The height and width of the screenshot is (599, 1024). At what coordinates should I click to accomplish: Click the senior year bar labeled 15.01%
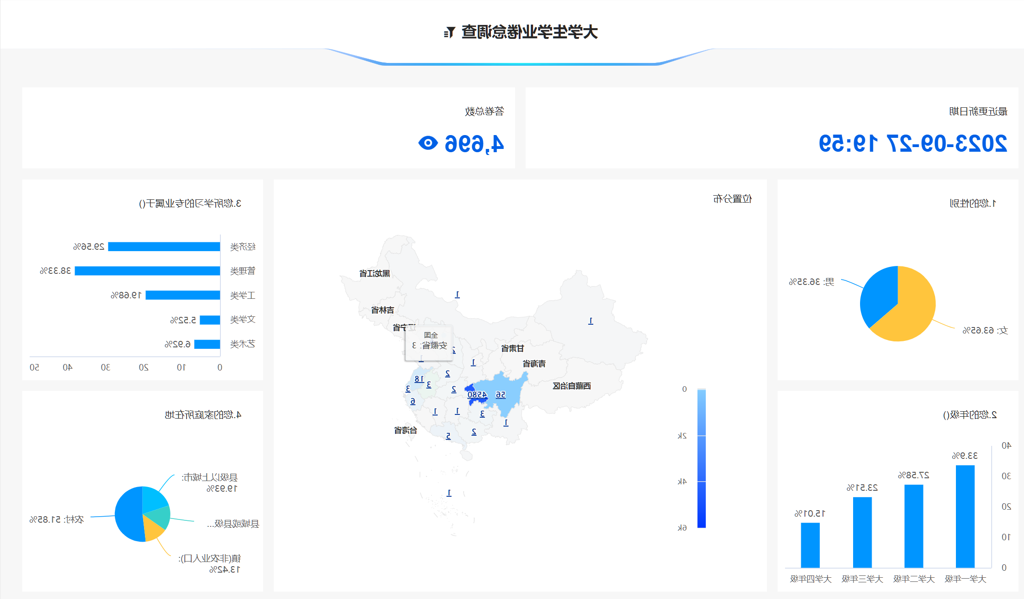[x=810, y=544]
